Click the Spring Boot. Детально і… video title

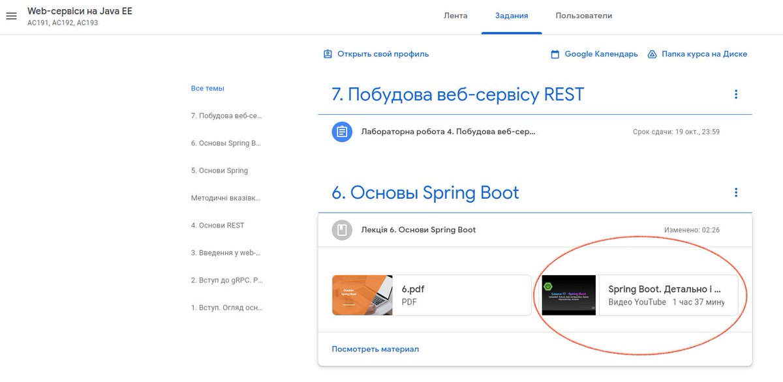[x=664, y=289]
